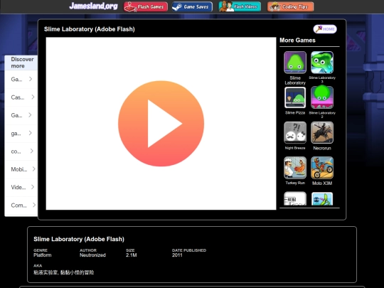Expand the 'Com...' Discover more item

point(21,206)
